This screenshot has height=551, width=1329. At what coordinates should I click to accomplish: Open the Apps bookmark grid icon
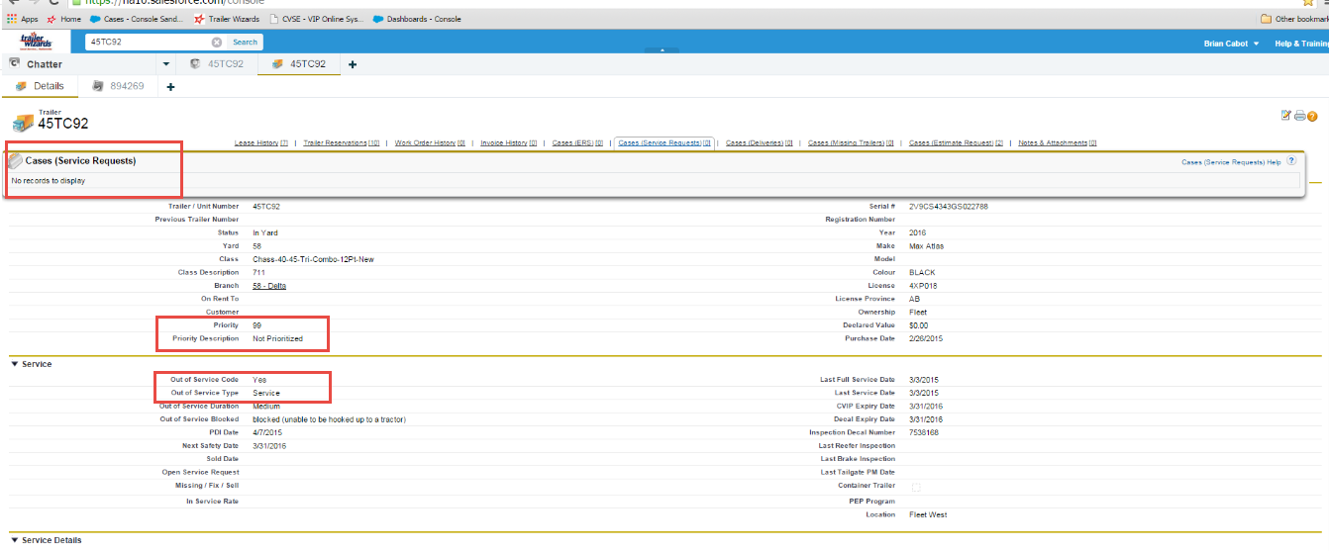click(11, 19)
